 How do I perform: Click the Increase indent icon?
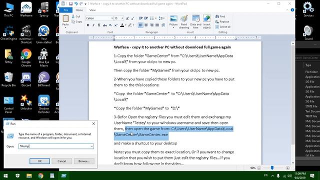tap(146, 18)
